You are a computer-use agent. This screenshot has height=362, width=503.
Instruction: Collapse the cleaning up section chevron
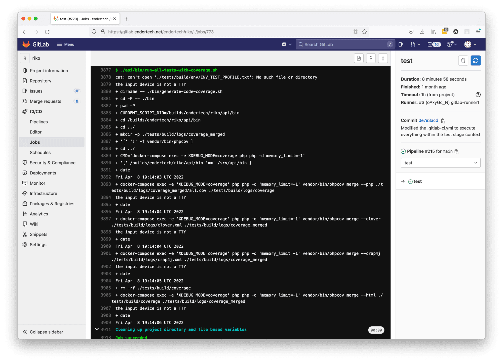pyautogui.click(x=97, y=329)
